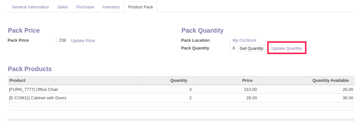360x130 pixels.
Task: Open the Purchase tab
Action: 85,7
